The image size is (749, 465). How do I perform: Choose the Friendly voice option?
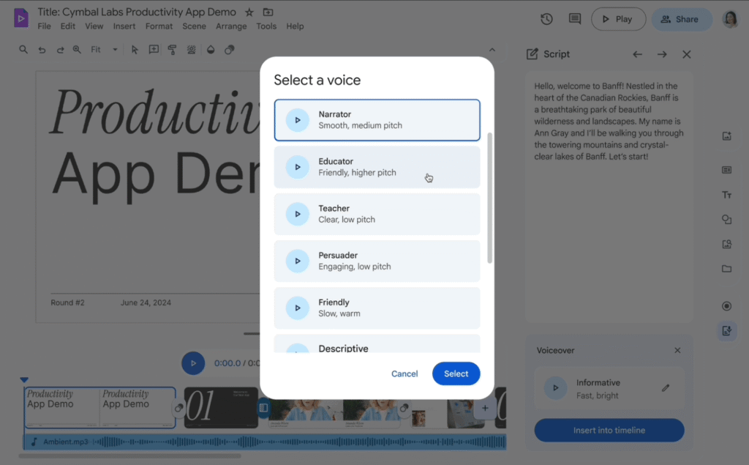(x=377, y=308)
